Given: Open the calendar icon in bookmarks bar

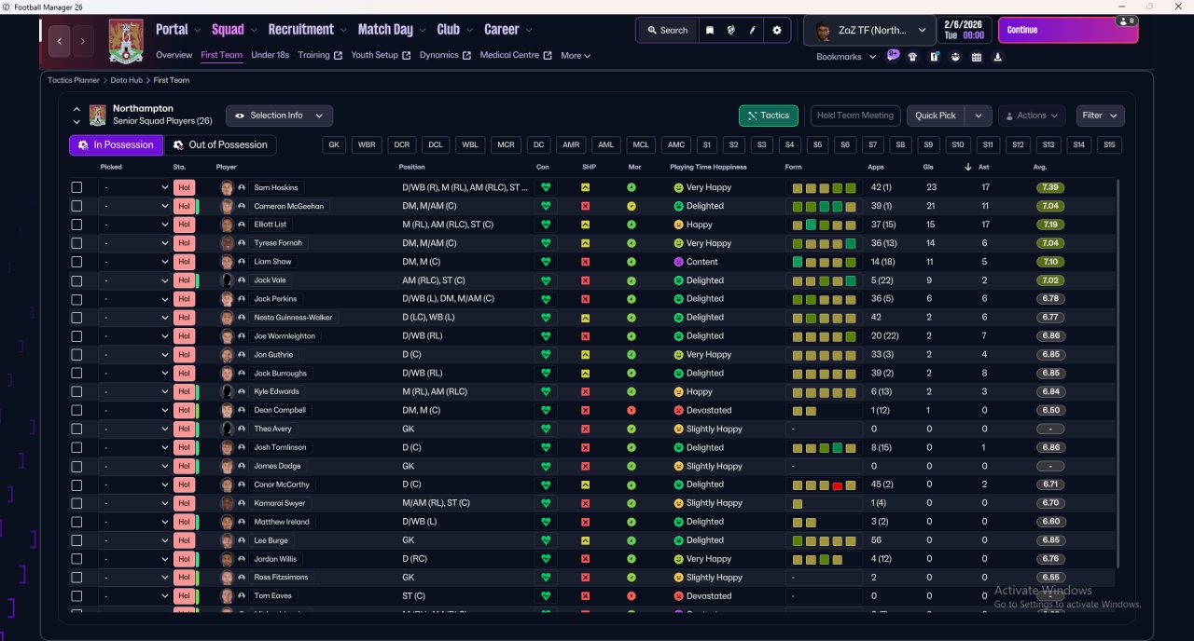Looking at the screenshot, I should [977, 57].
